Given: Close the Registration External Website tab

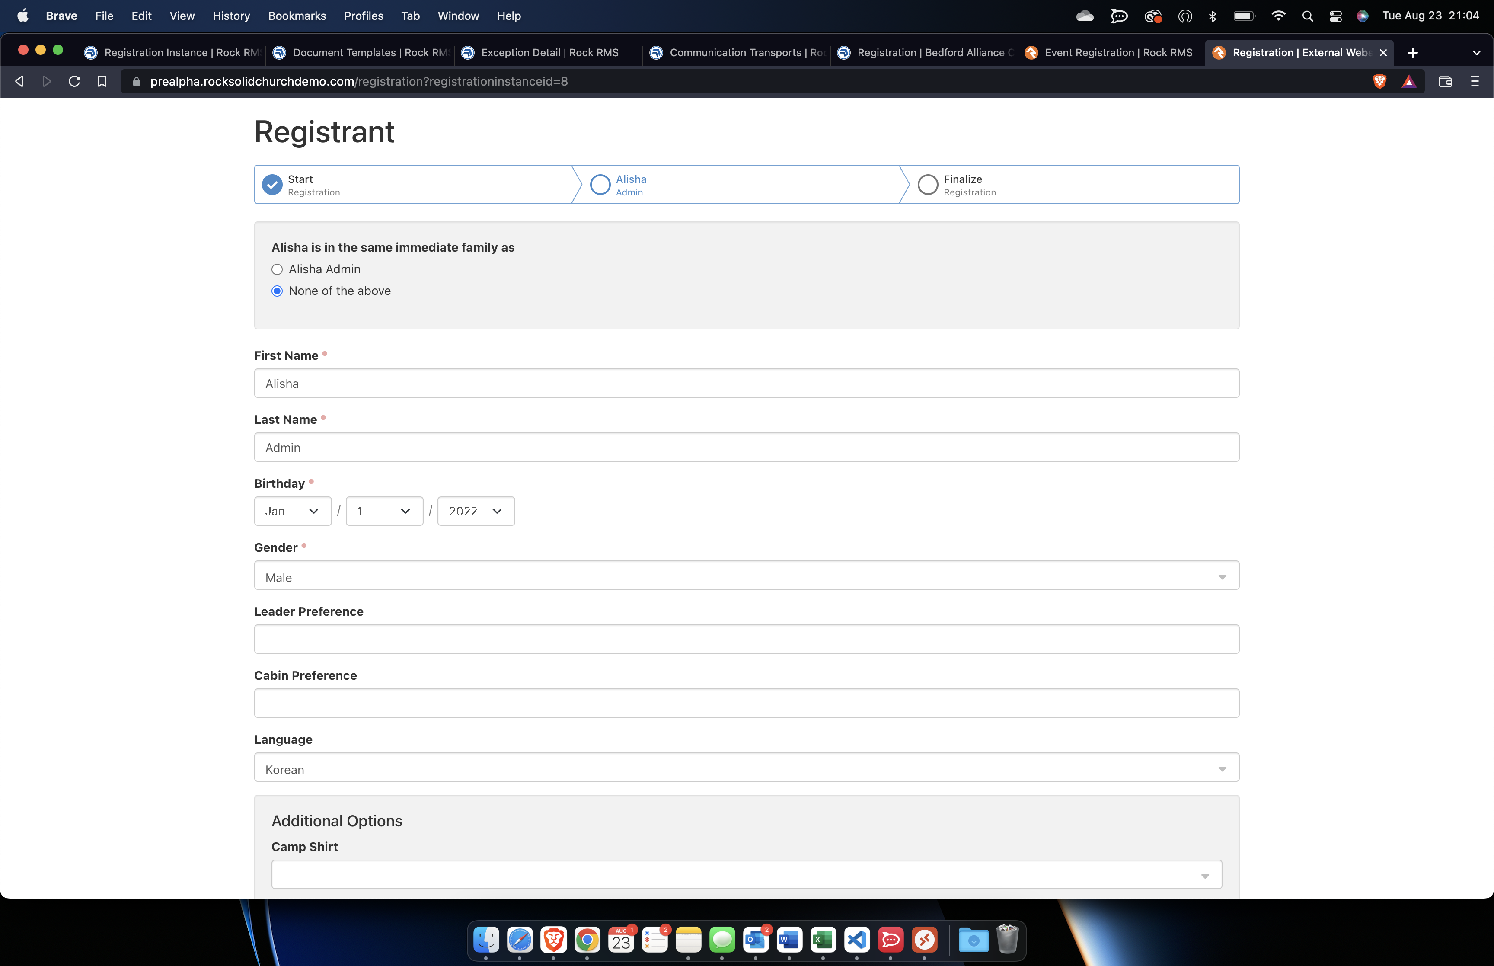Looking at the screenshot, I should [1383, 53].
